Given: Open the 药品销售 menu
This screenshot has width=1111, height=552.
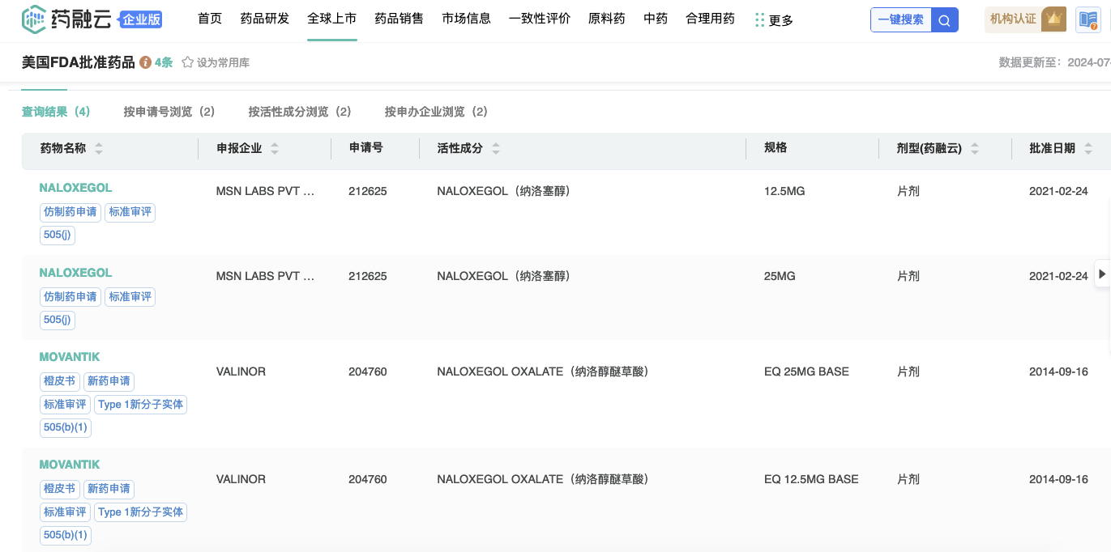Looking at the screenshot, I should (x=400, y=19).
